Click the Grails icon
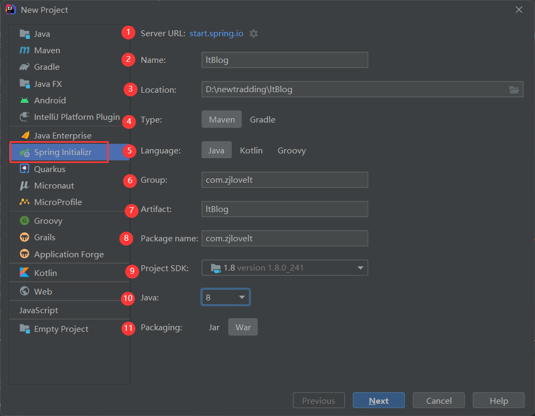Image resolution: width=535 pixels, height=416 pixels. click(25, 237)
